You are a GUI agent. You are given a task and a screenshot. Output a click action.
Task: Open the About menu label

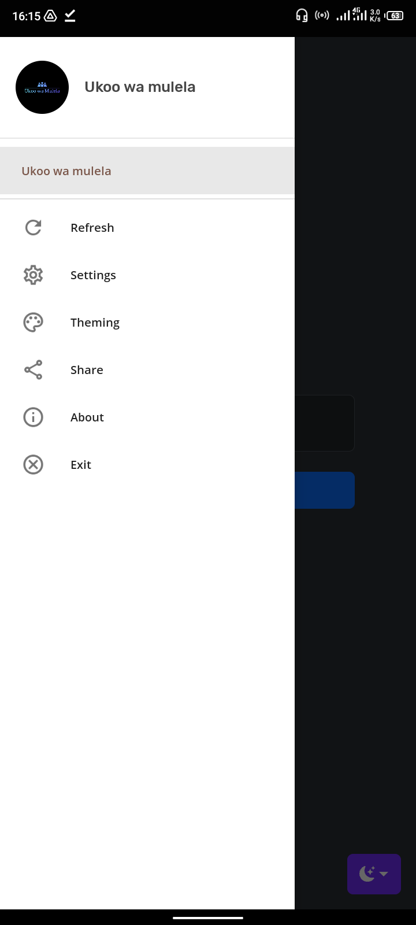[87, 417]
